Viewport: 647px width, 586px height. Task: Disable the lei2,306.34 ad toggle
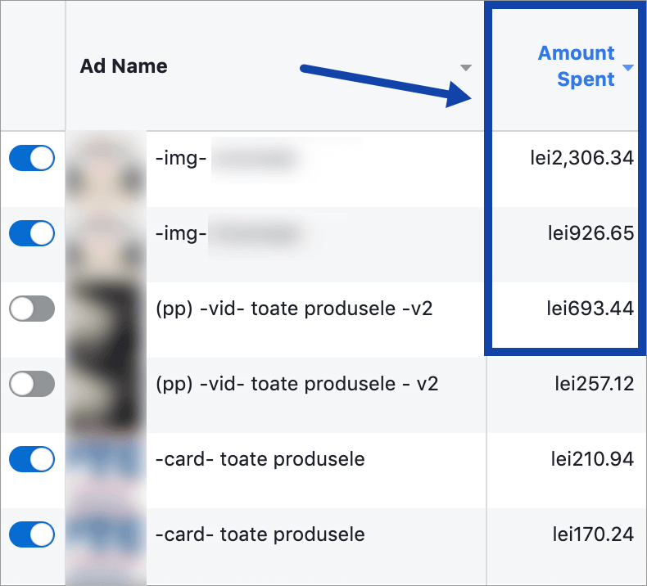click(x=32, y=158)
